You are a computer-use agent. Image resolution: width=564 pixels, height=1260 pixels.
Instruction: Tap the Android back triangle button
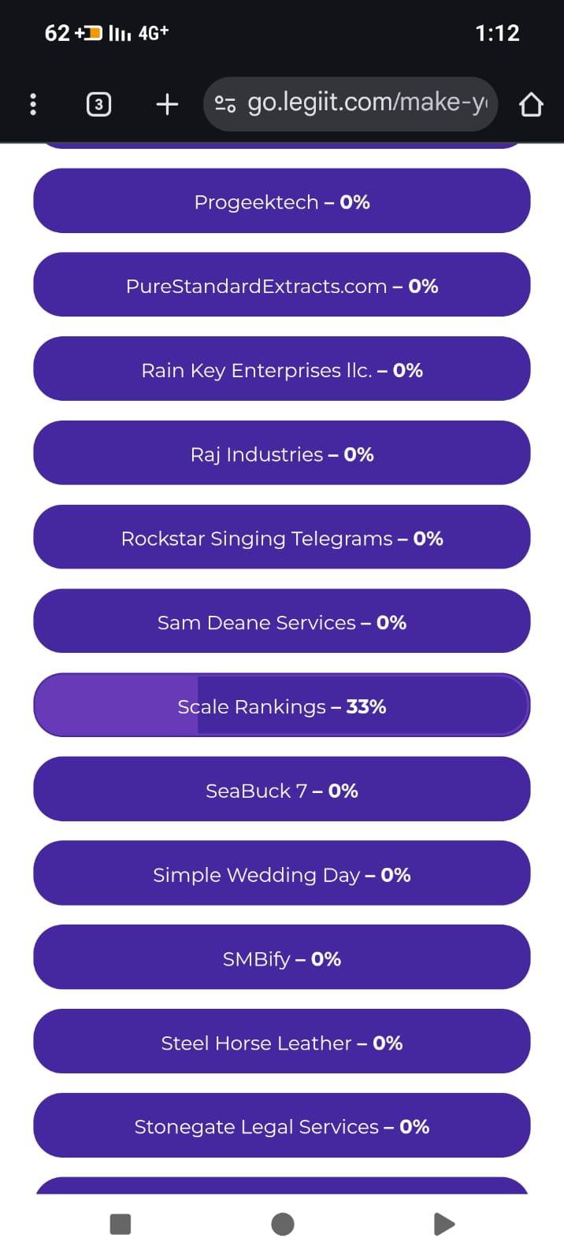coord(444,1224)
